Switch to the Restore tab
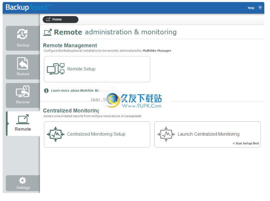Screen dimensions: 270x201 pos(23,67)
